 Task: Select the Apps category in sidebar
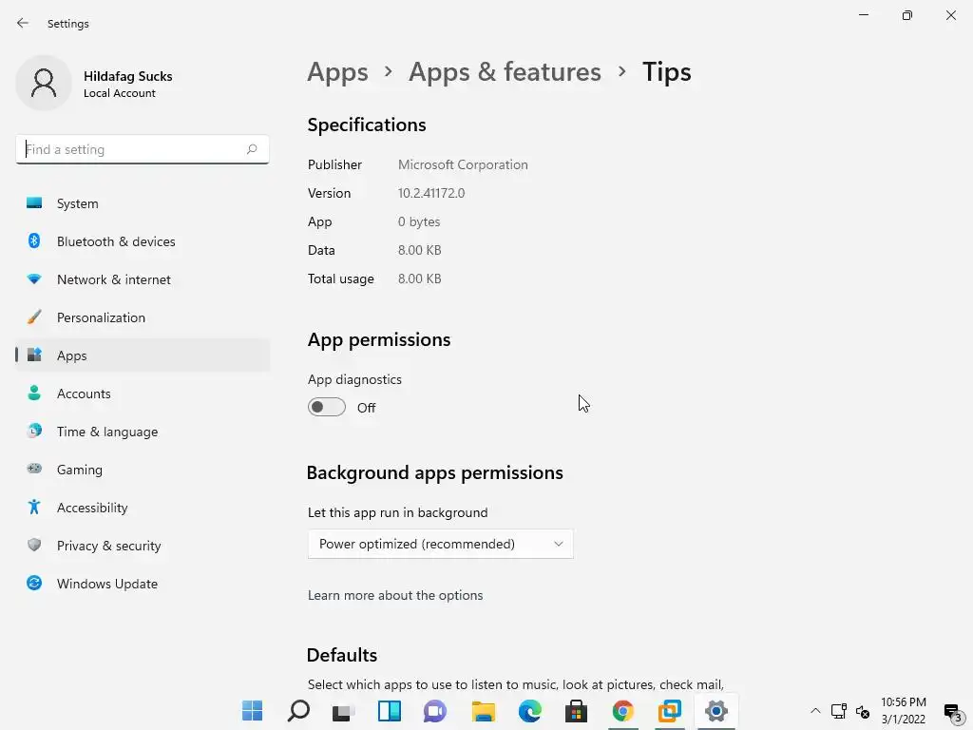(143, 355)
